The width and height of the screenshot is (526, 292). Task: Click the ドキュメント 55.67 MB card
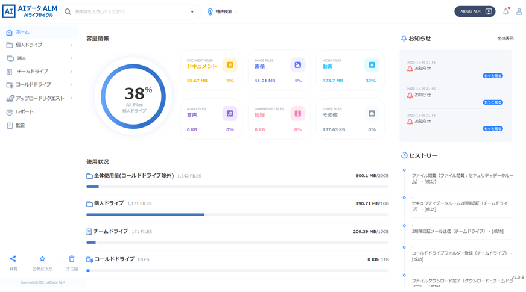212,70
